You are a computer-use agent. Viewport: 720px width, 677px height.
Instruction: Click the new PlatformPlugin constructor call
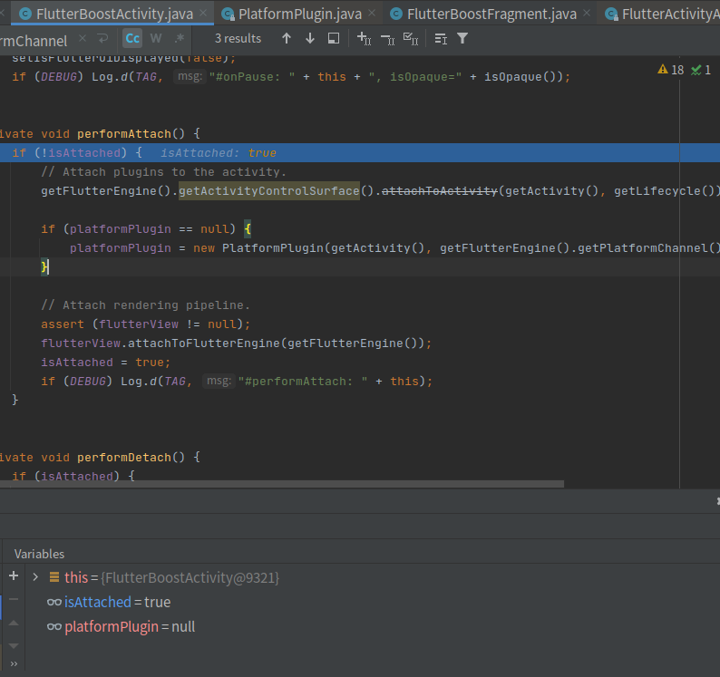(274, 248)
